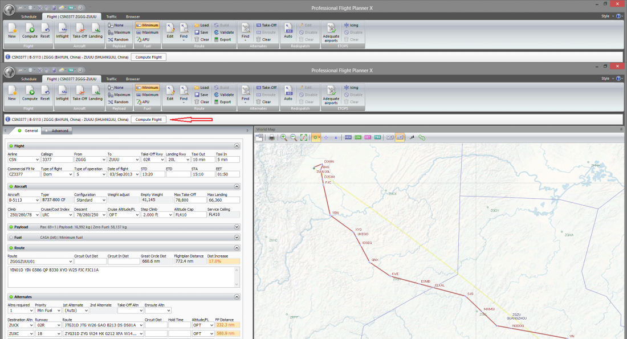Select the General tab
This screenshot has width=627, height=339.
28,130
